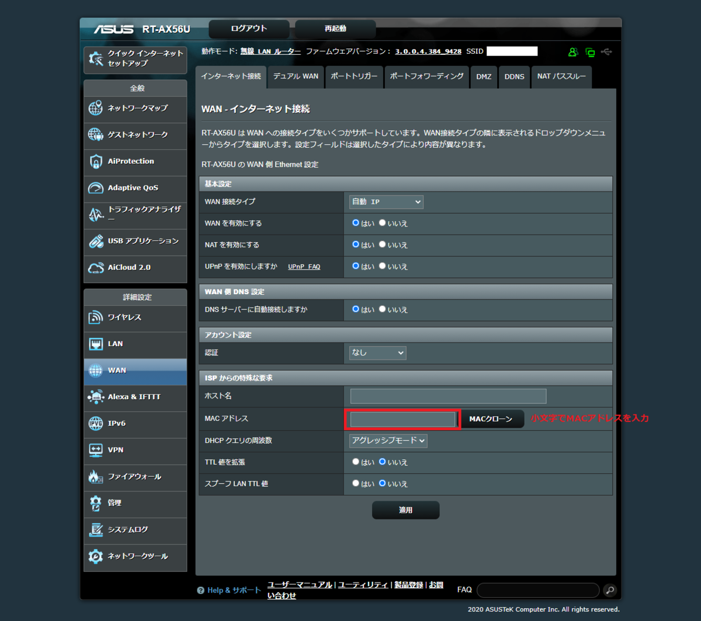
Task: Click the VPN monitor icon
Action: [96, 450]
